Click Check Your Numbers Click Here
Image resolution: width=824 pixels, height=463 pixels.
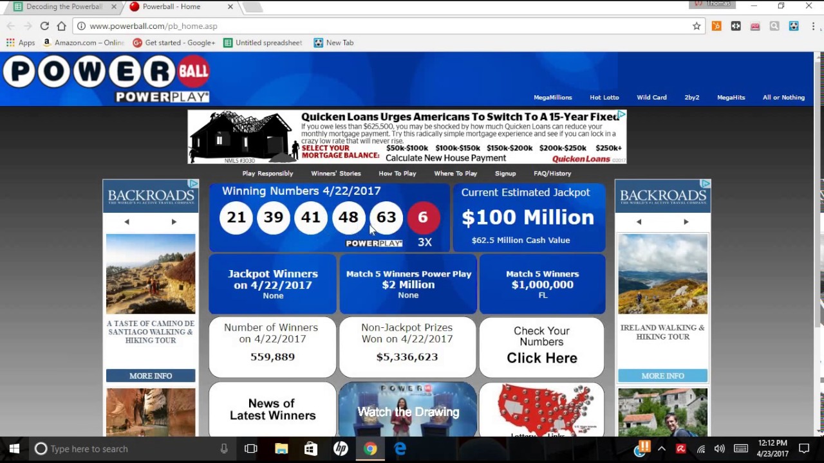[x=541, y=347]
